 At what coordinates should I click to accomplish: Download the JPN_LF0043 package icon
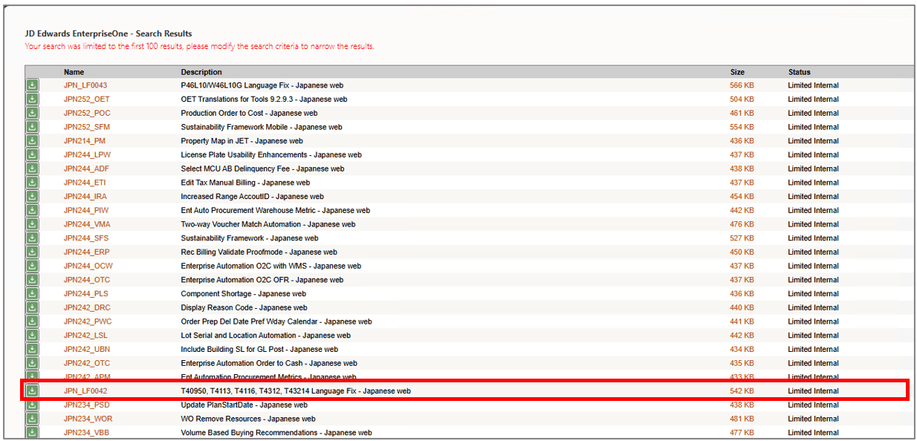pos(32,85)
